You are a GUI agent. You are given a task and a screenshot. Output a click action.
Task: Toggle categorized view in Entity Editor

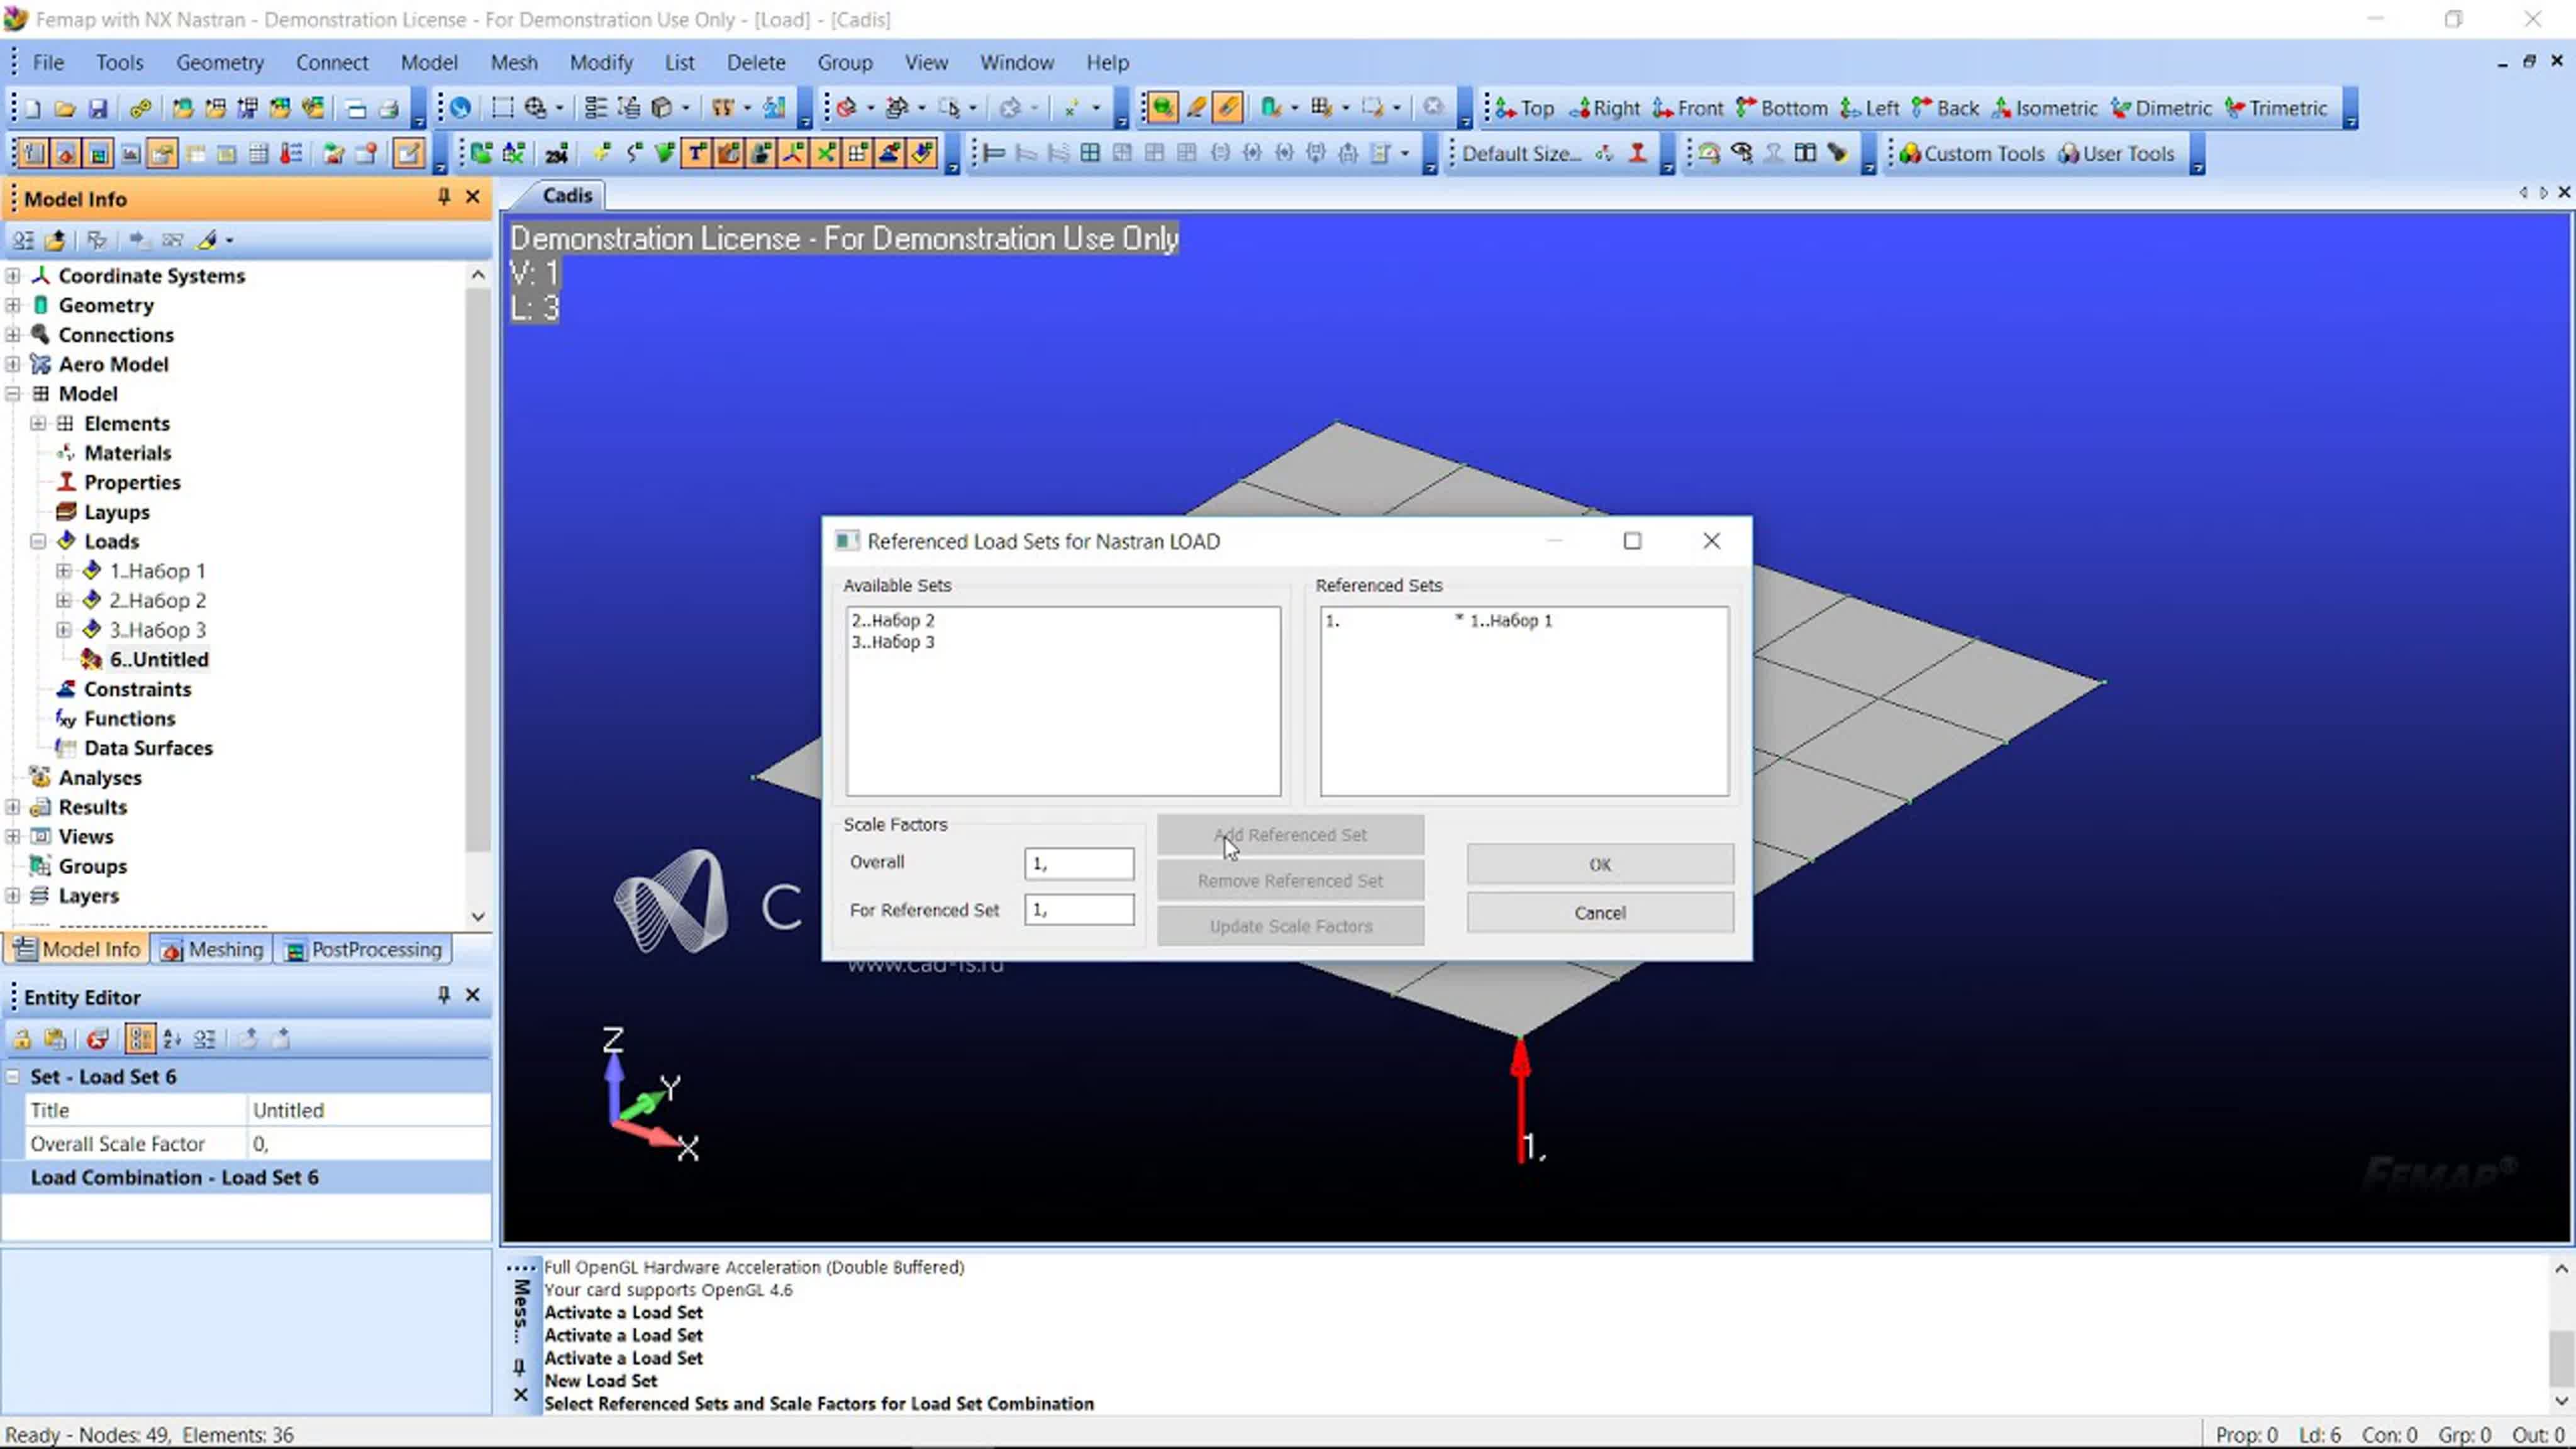(140, 1039)
